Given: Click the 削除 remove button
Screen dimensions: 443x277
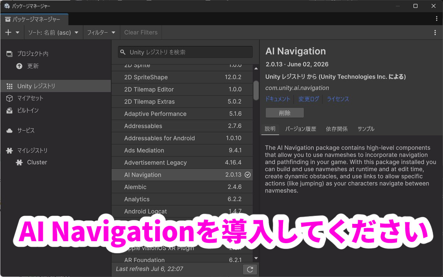Looking at the screenshot, I should click(x=285, y=113).
